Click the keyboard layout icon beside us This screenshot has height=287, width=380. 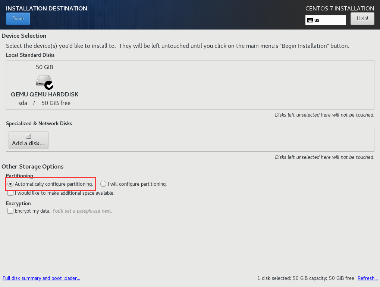[310, 20]
